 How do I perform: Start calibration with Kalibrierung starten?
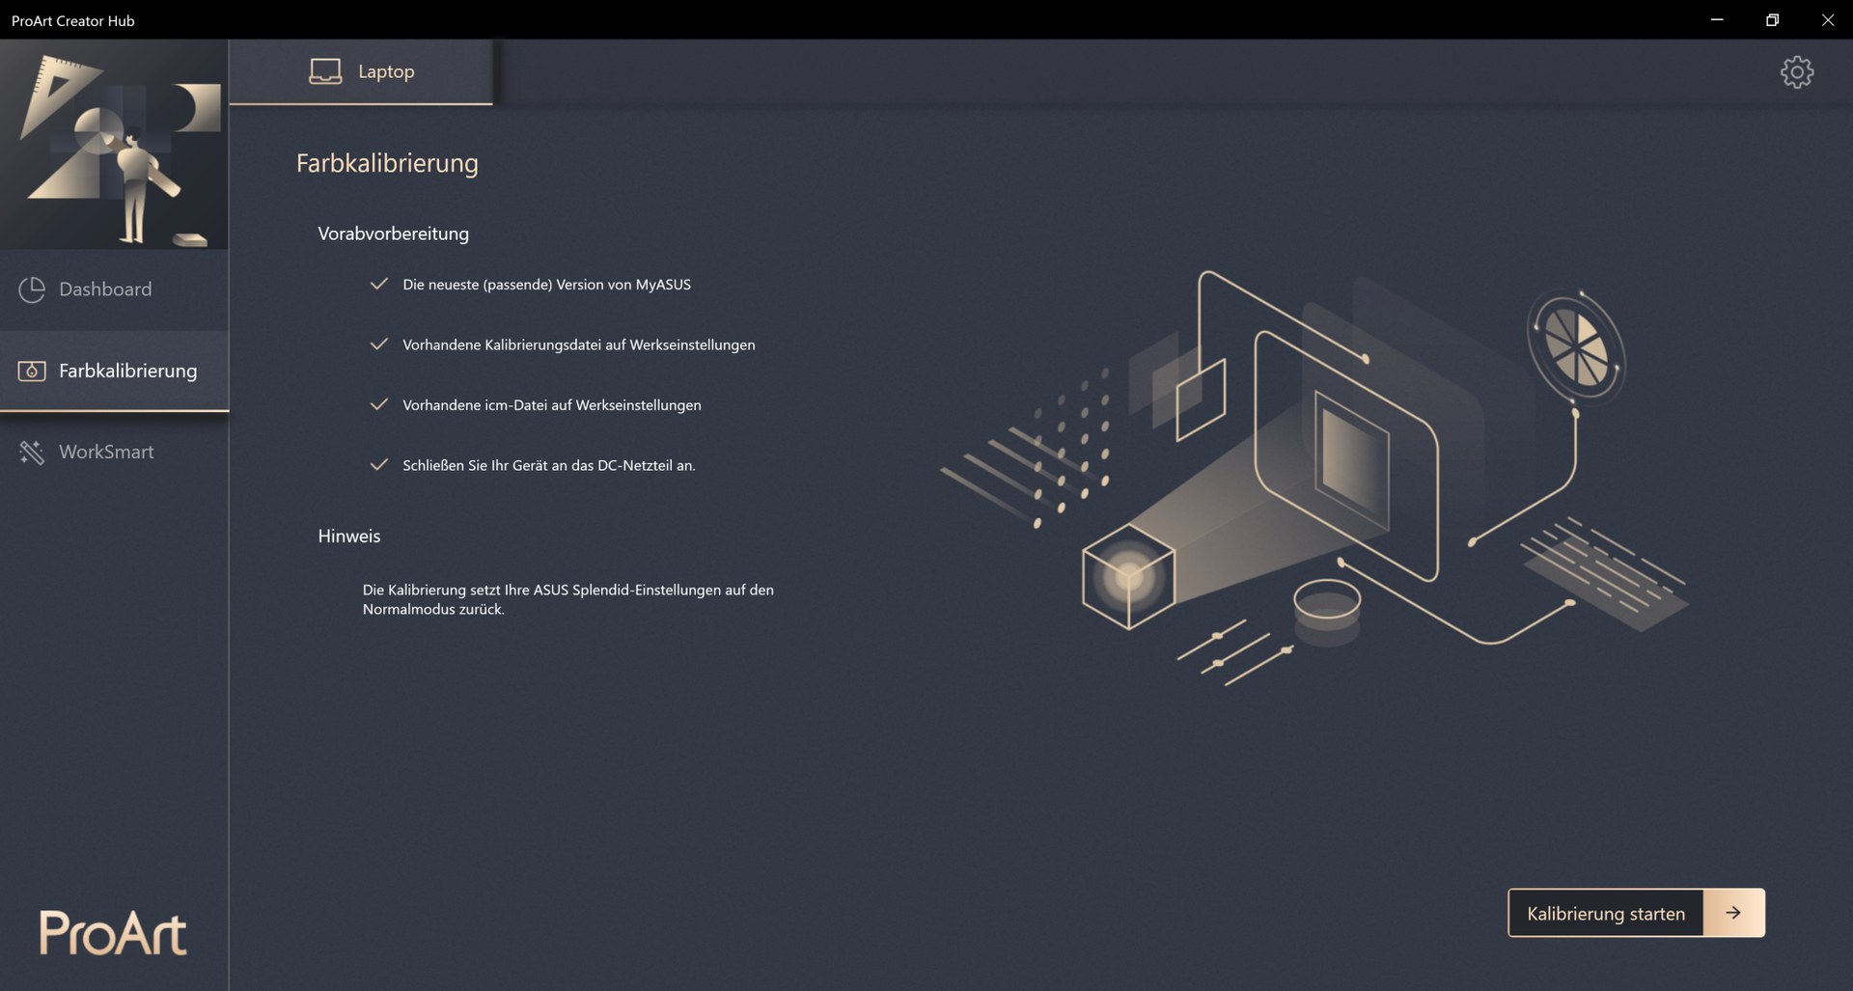point(1636,913)
